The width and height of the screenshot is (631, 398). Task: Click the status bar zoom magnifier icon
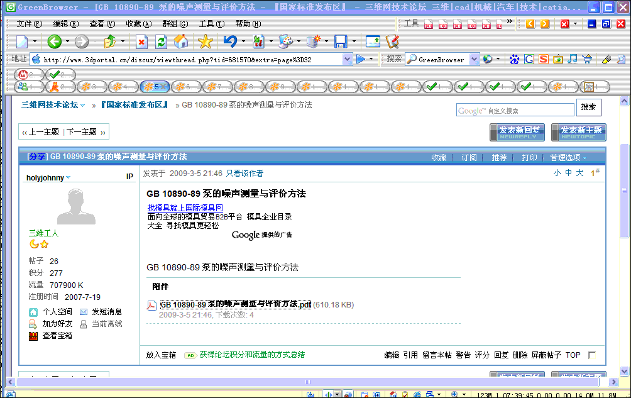click(x=455, y=394)
